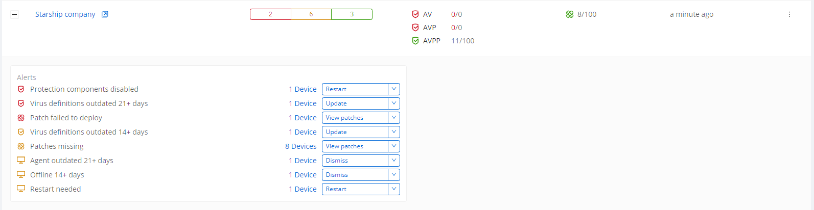Click View patches for Patch failed to deploy
The width and height of the screenshot is (814, 210).
[355, 118]
